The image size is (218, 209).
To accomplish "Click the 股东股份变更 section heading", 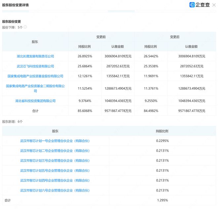I will click(x=12, y=21).
